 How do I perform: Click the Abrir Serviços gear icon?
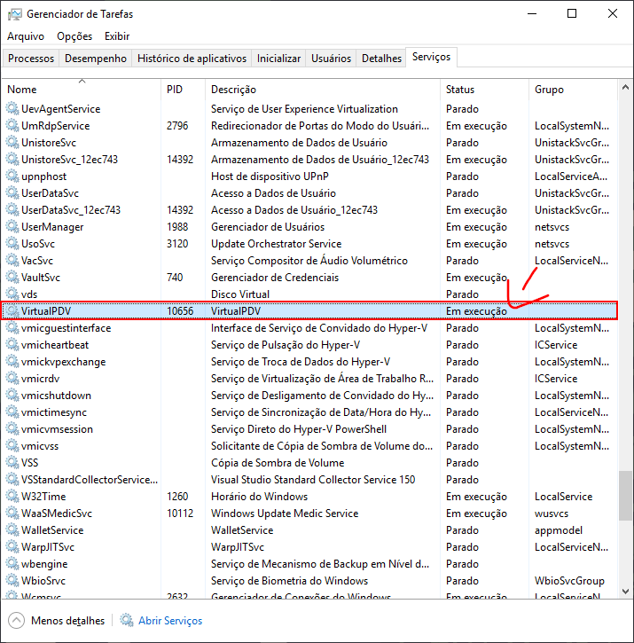[x=127, y=620]
